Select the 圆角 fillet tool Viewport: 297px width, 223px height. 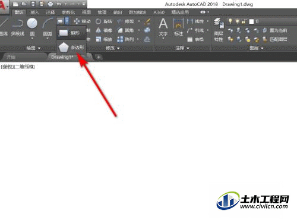click(x=125, y=30)
